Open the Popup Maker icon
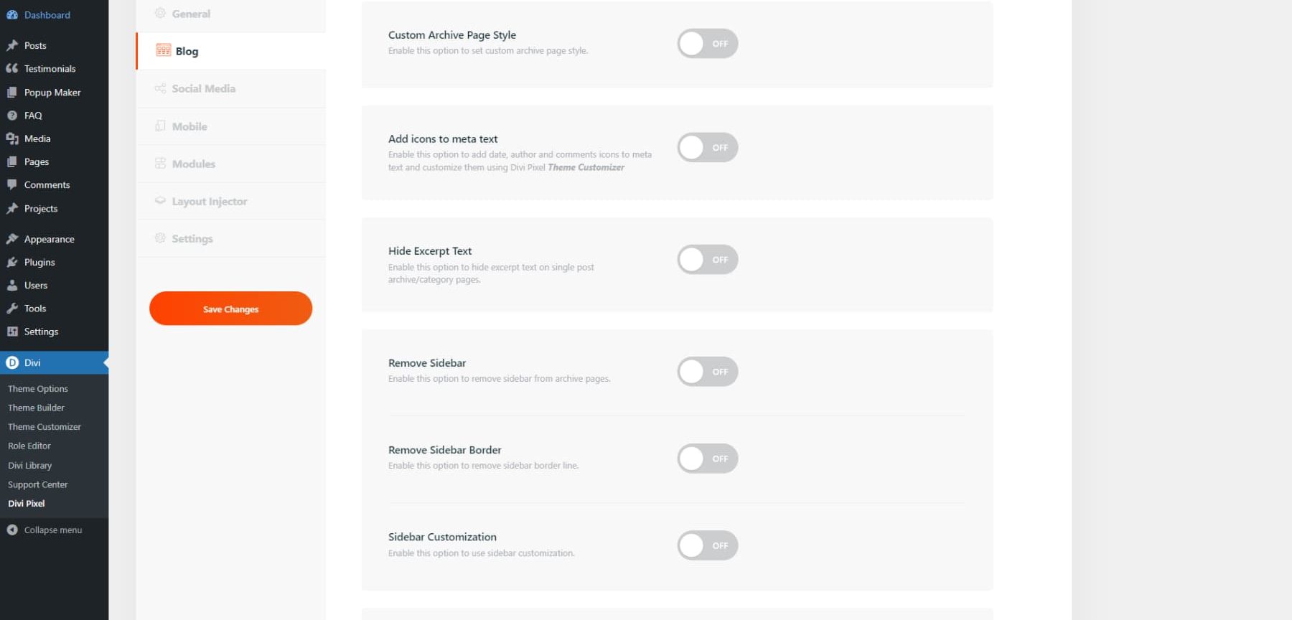1292x620 pixels. (13, 92)
